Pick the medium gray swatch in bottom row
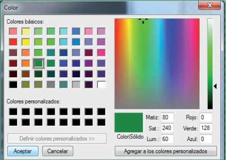Image resolution: width=226 pixels, height=160 pixels. coord(51,85)
